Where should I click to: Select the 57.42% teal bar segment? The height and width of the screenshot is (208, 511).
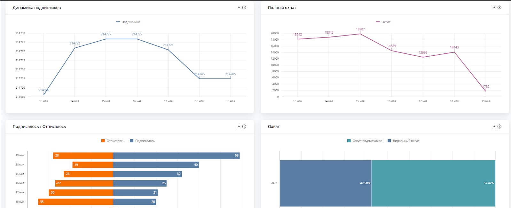tap(433, 183)
